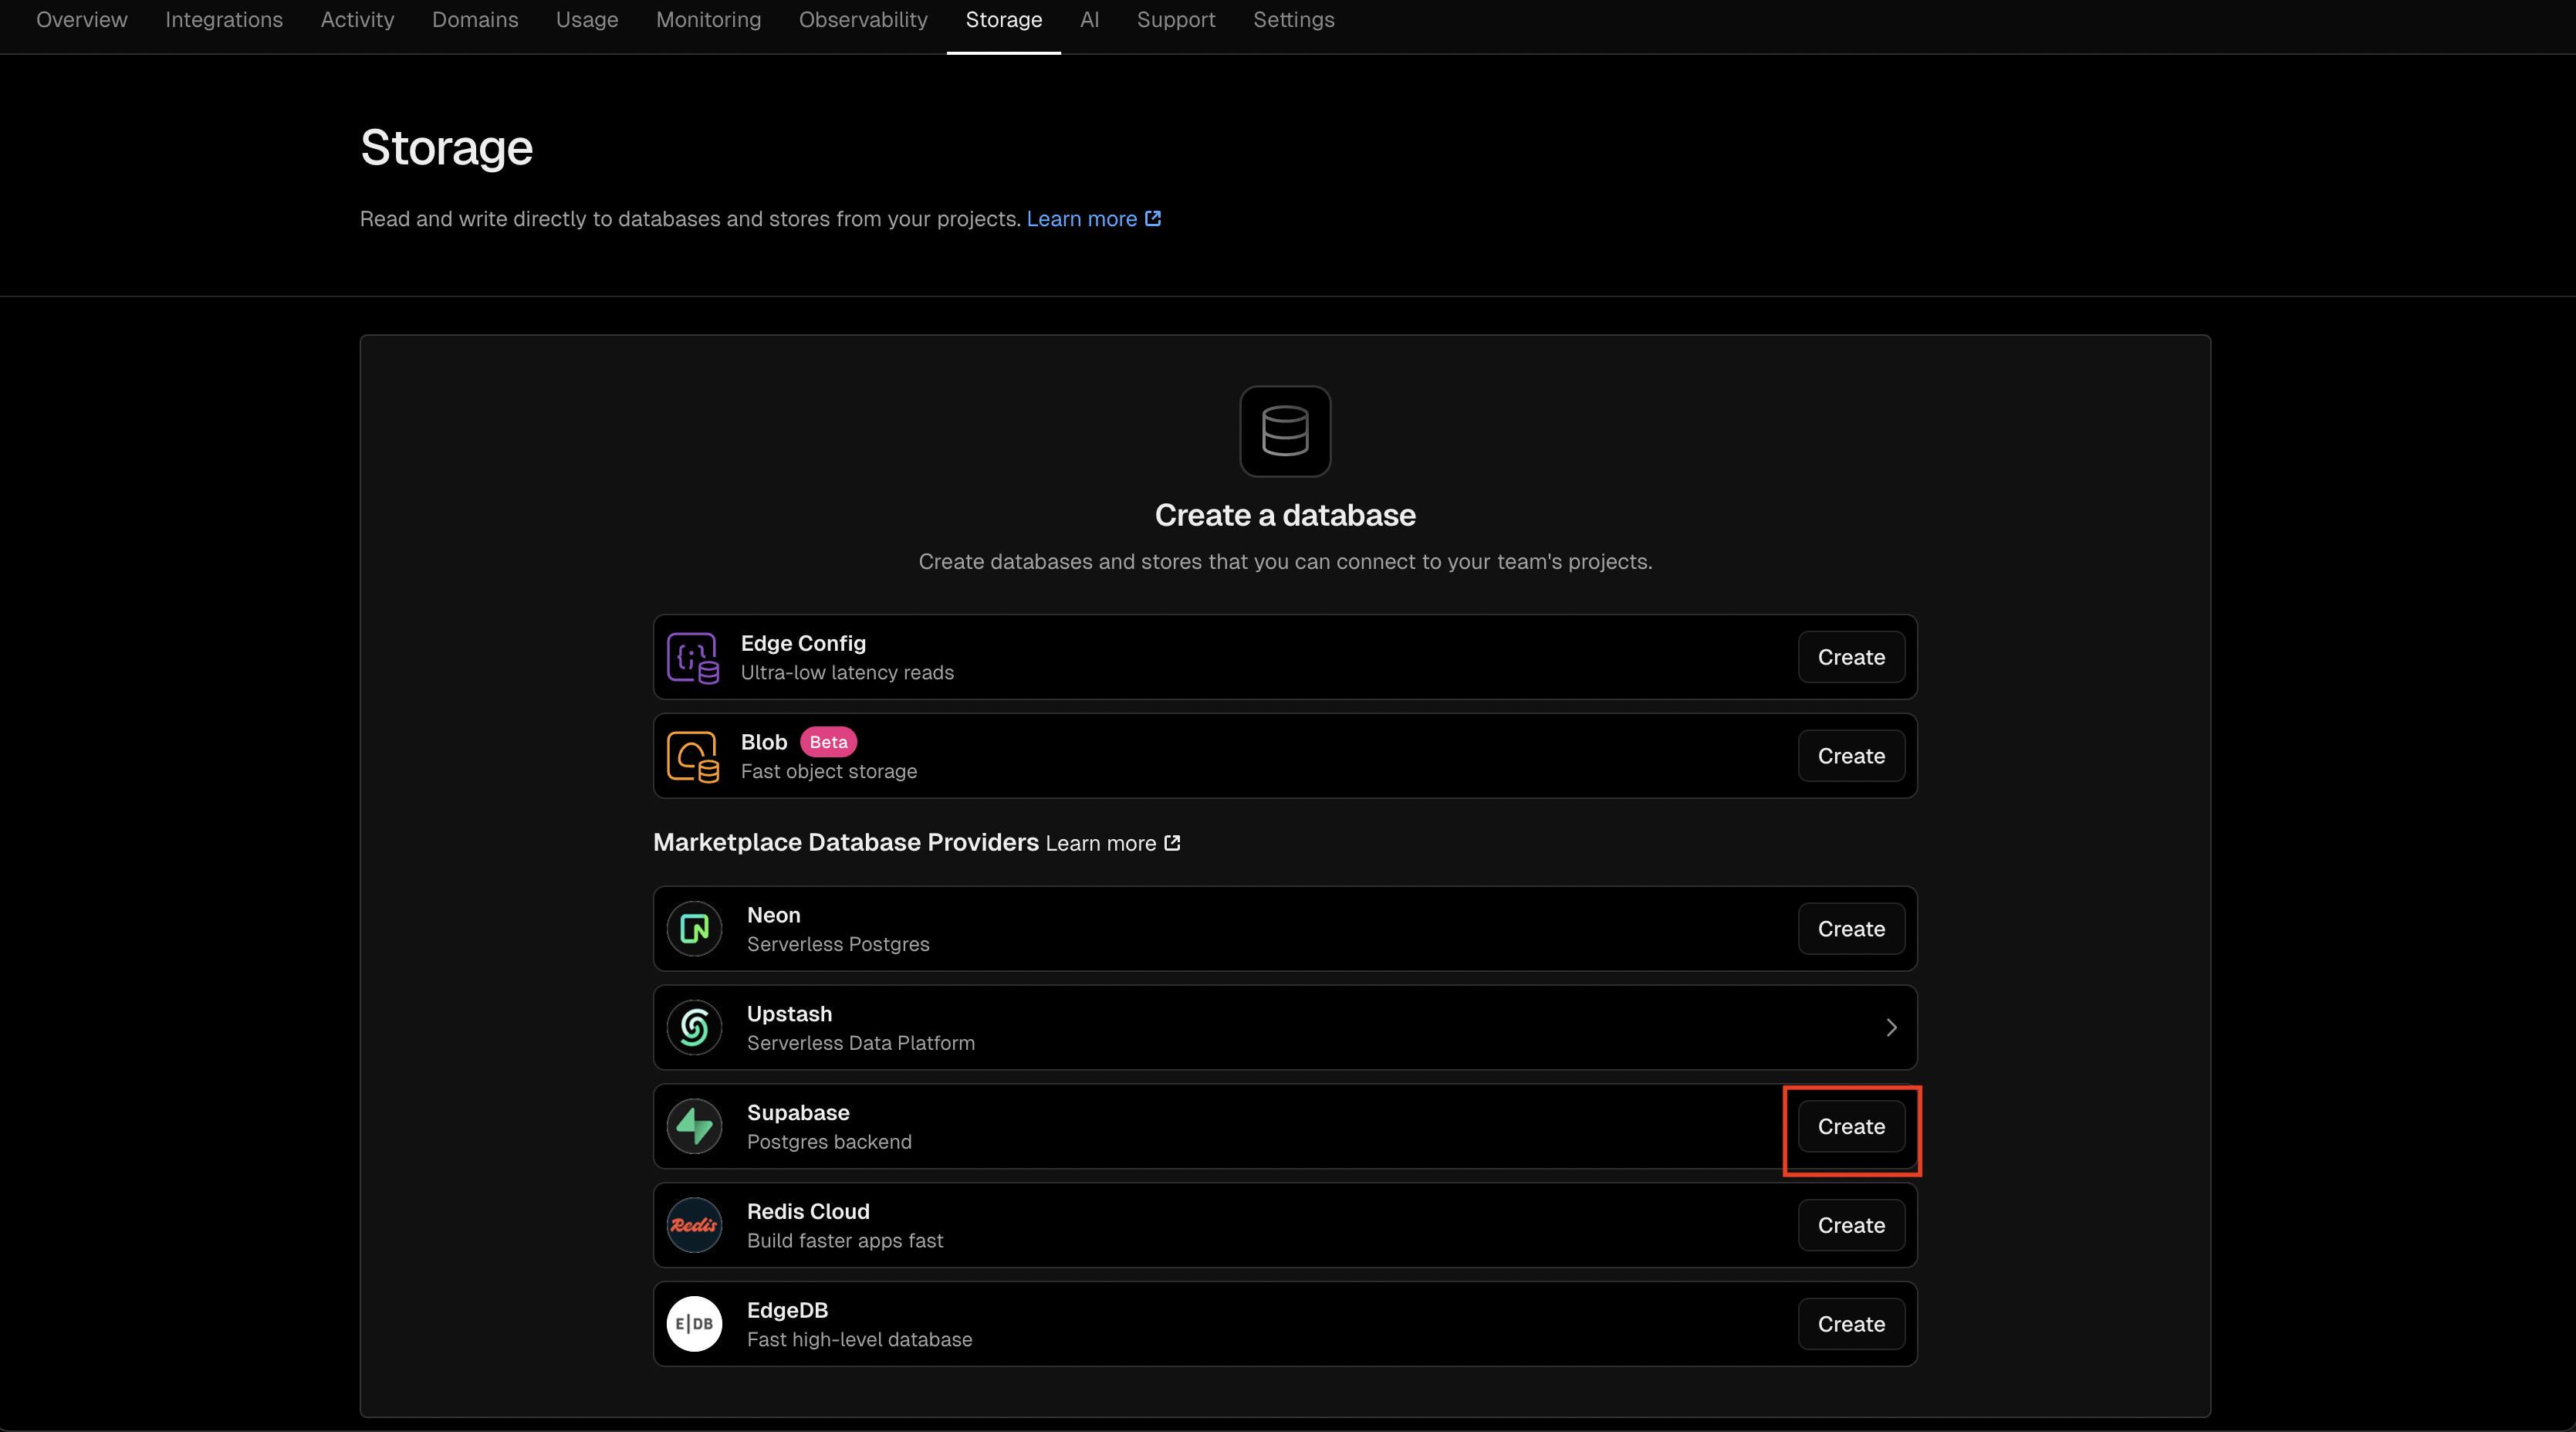Image resolution: width=2576 pixels, height=1432 pixels.
Task: Click the Upstash logo icon
Action: (x=694, y=1027)
